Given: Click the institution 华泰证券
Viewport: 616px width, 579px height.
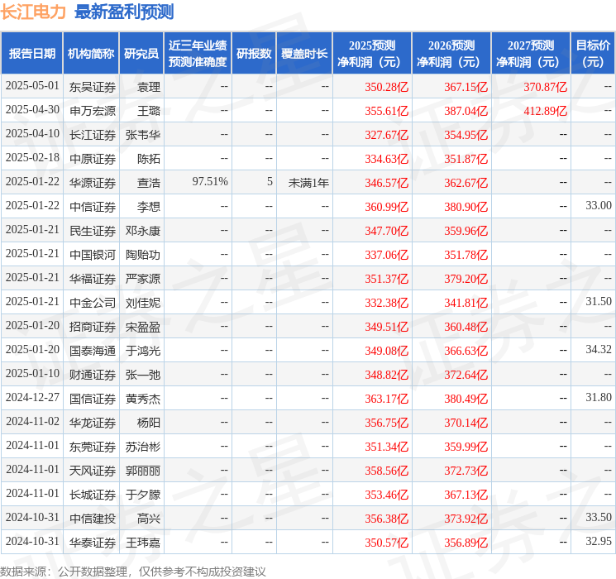Looking at the screenshot, I should [x=93, y=543].
